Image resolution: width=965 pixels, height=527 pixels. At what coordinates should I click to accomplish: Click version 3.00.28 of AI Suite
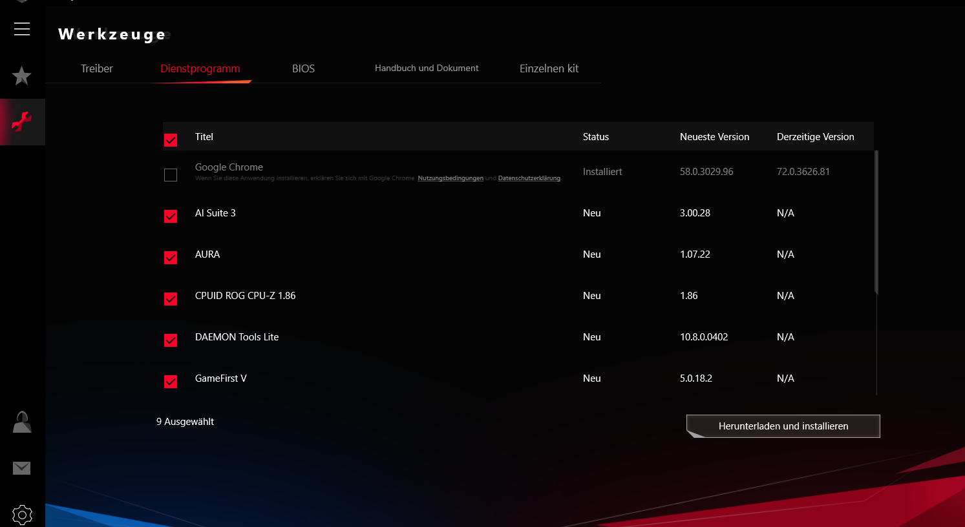(695, 213)
